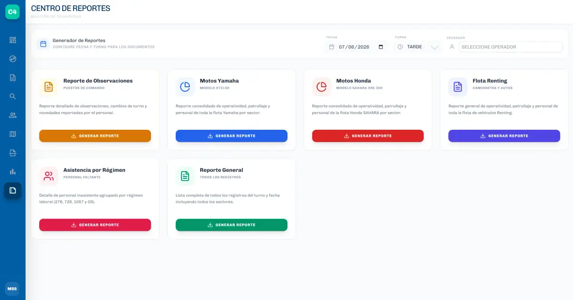
Task: Click the CENTRO DE REPORTES heading
Action: point(71,8)
